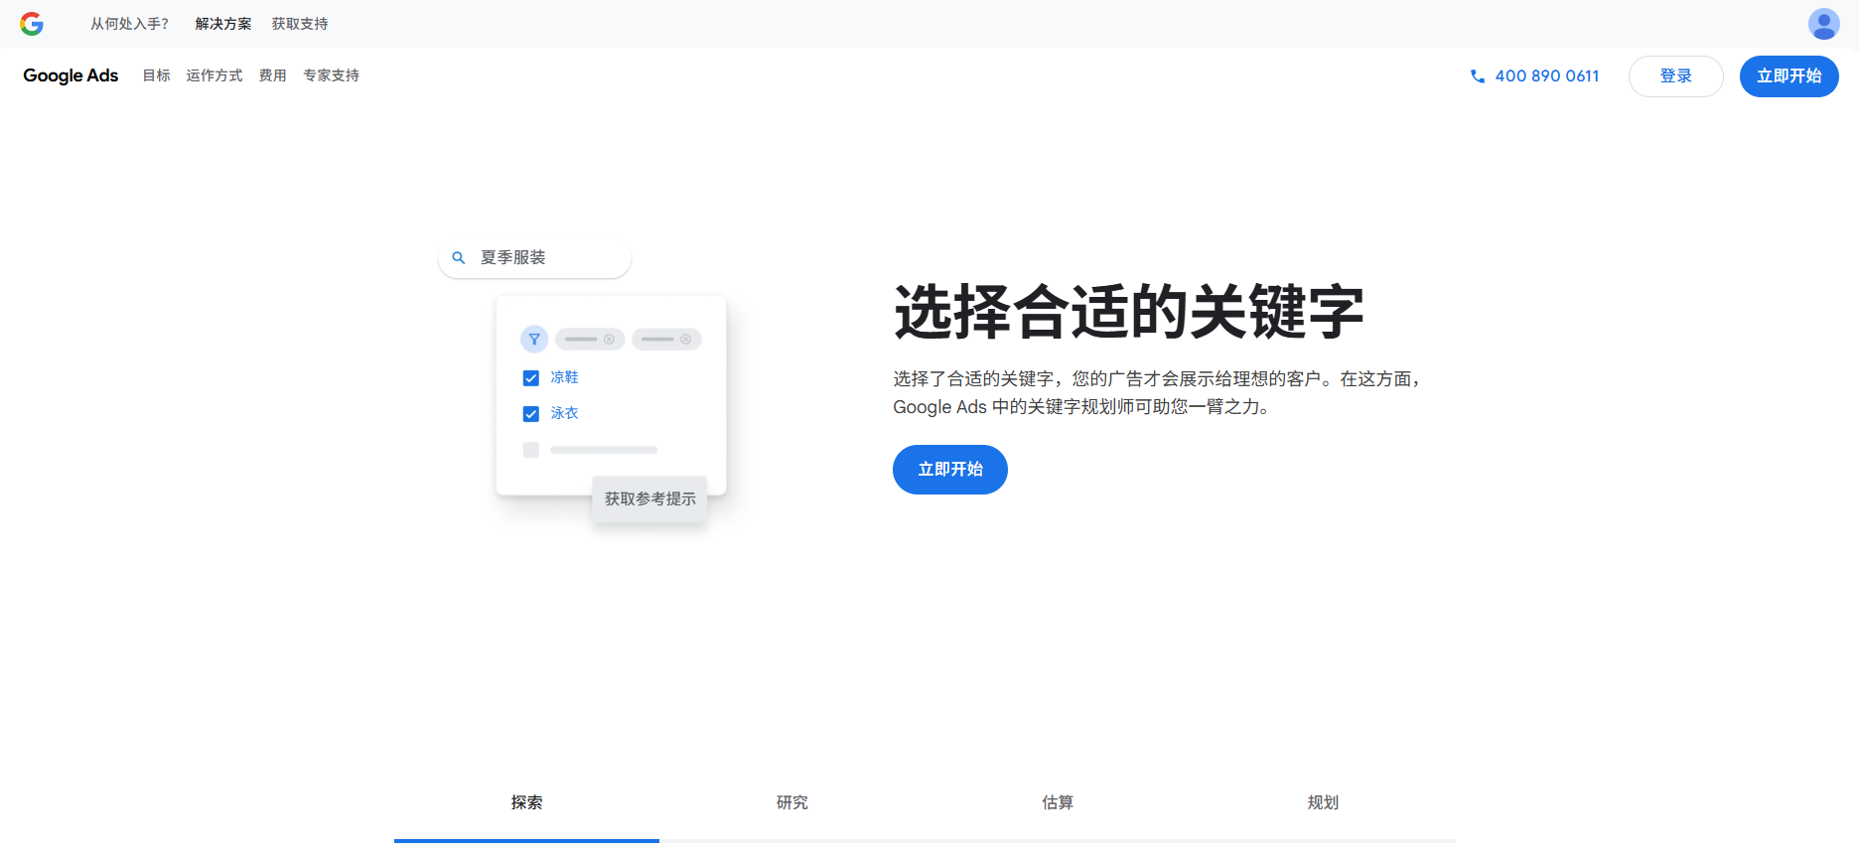
Task: Open the 目标 navigation item
Action: tap(157, 75)
